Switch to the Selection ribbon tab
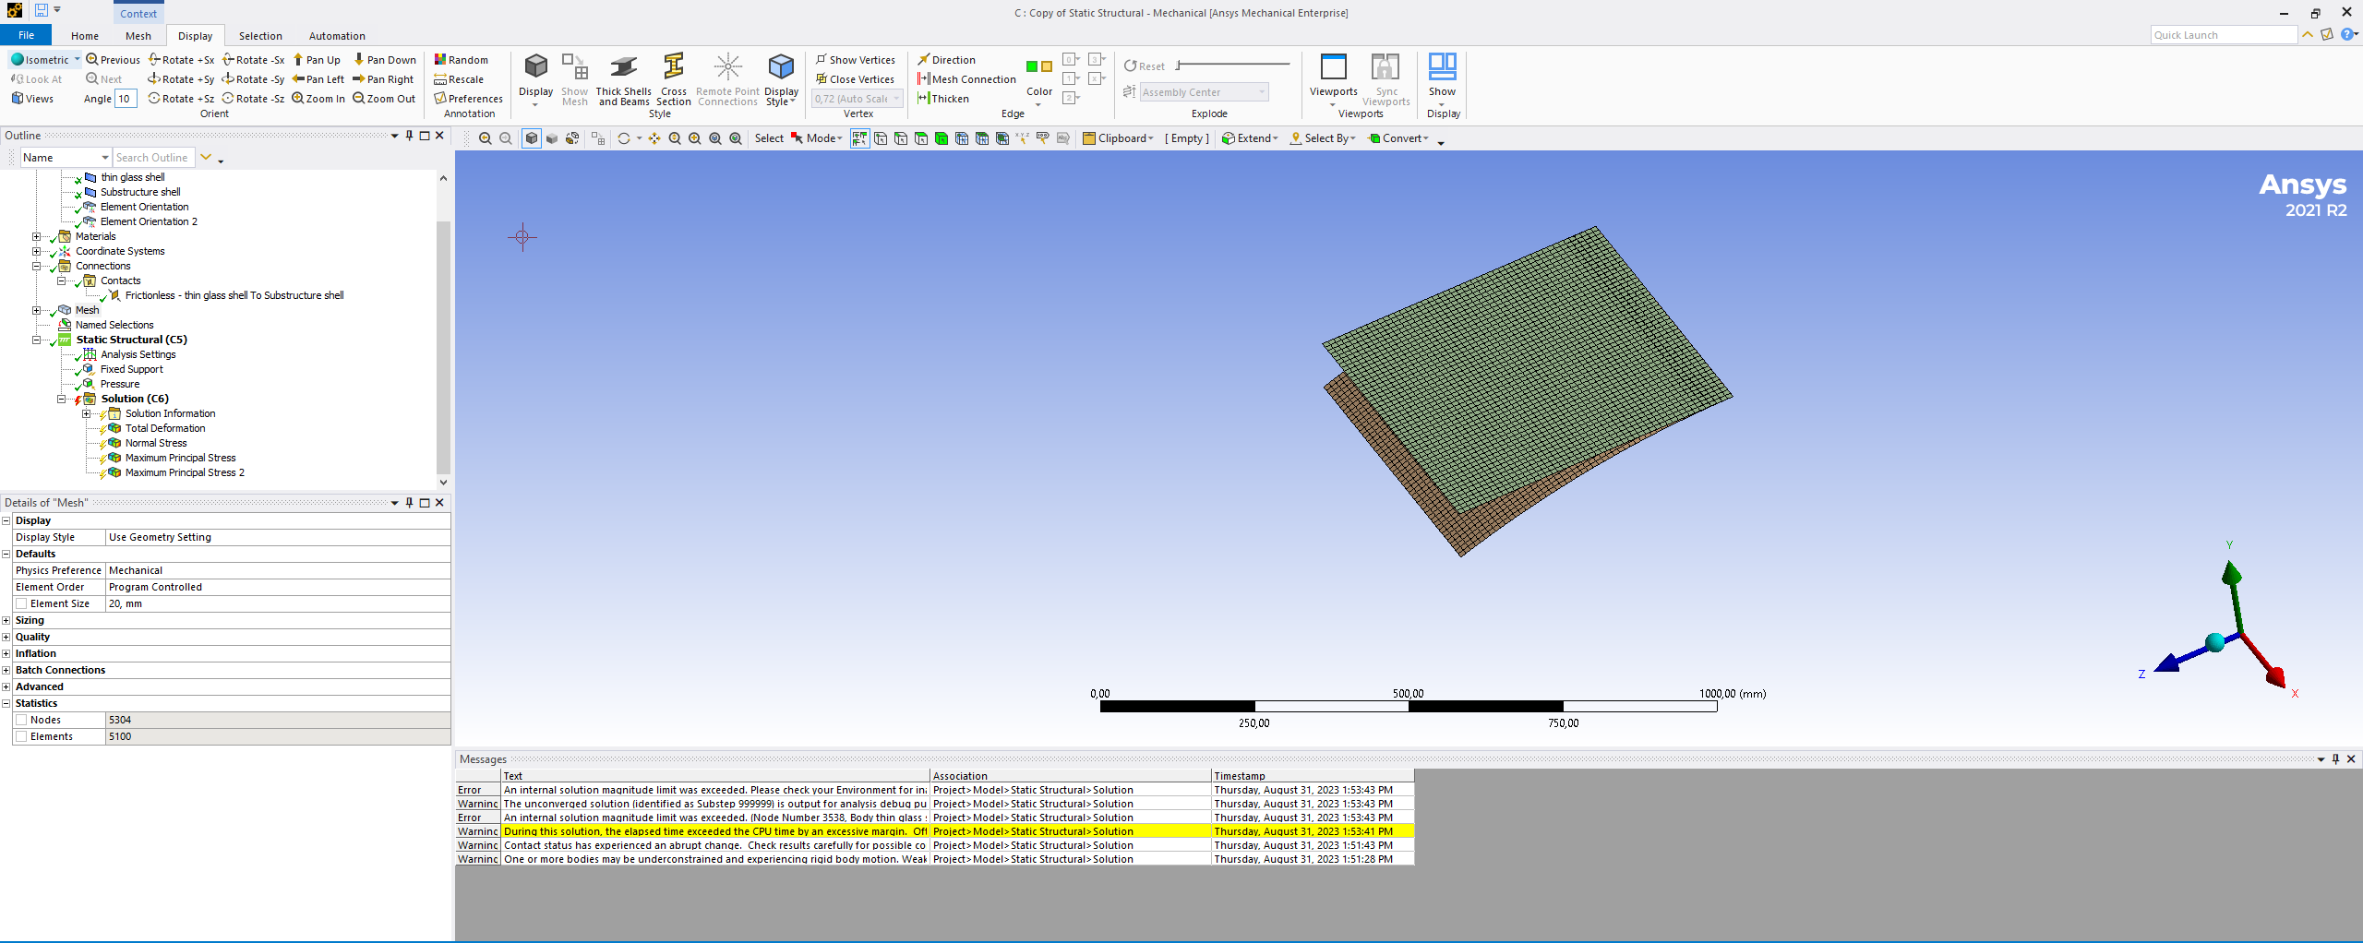 point(260,36)
